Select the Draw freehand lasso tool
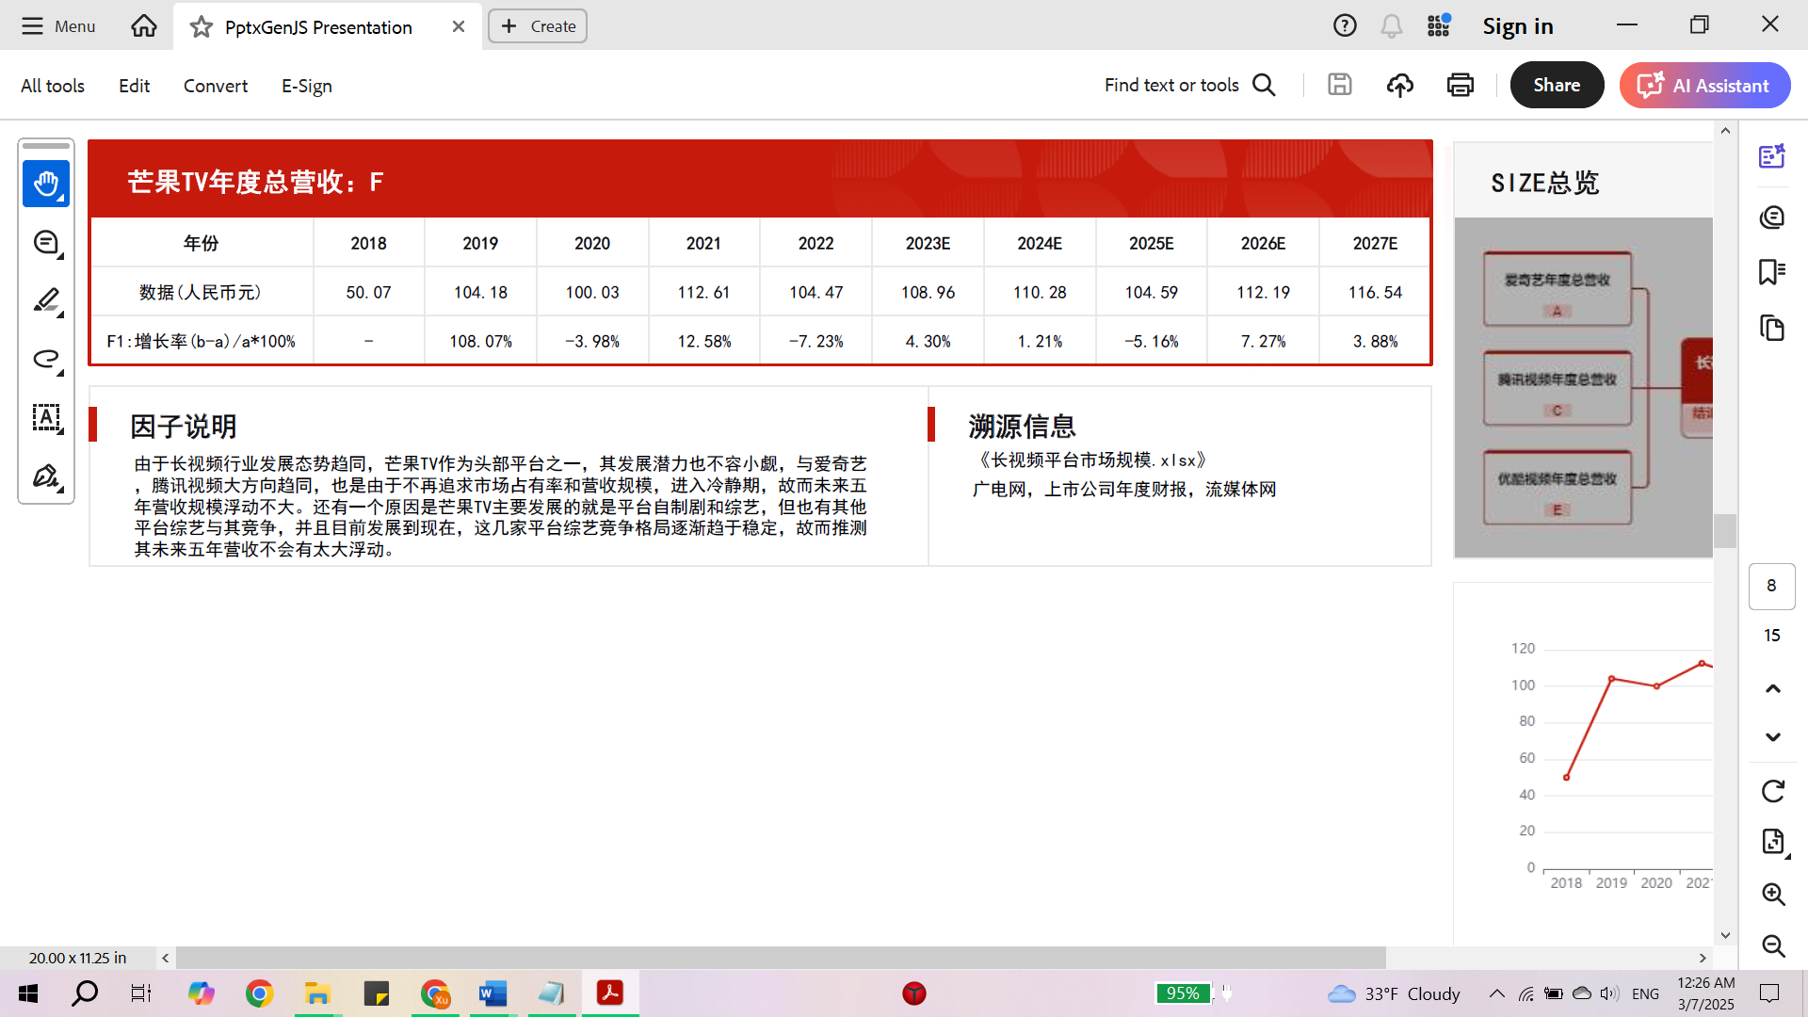Screen dimensions: 1808x1017 pyautogui.click(x=46, y=359)
